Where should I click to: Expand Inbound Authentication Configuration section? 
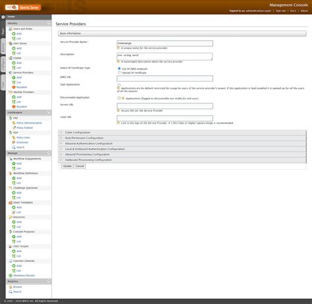tap(182, 143)
